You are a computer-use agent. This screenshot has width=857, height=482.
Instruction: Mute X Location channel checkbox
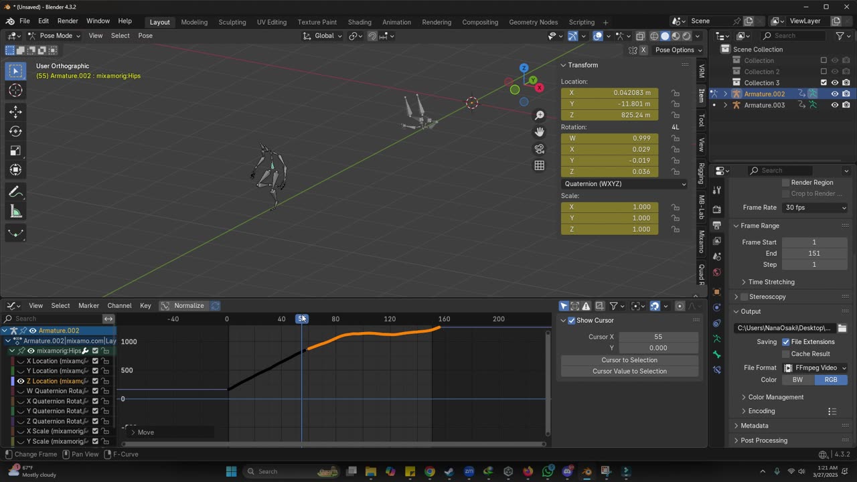click(x=95, y=361)
